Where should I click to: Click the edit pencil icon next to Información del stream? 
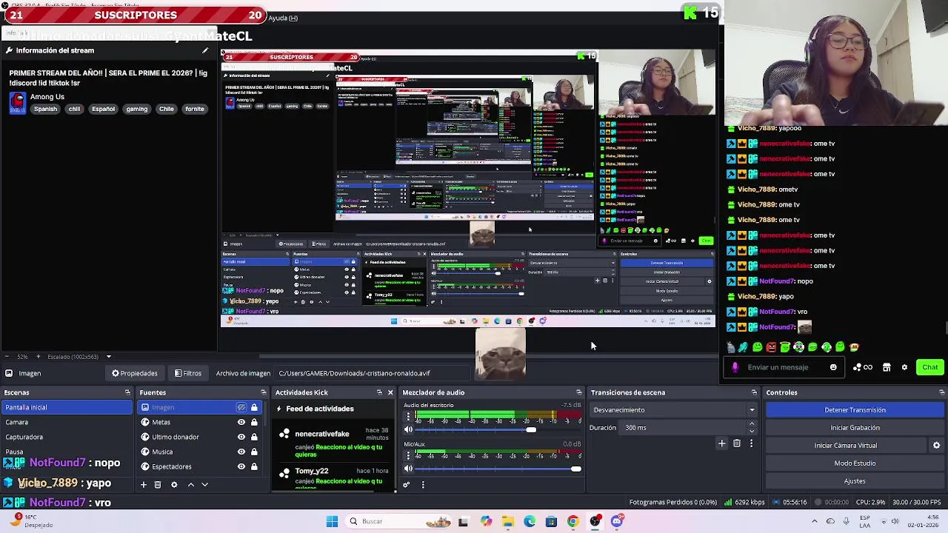(205, 50)
